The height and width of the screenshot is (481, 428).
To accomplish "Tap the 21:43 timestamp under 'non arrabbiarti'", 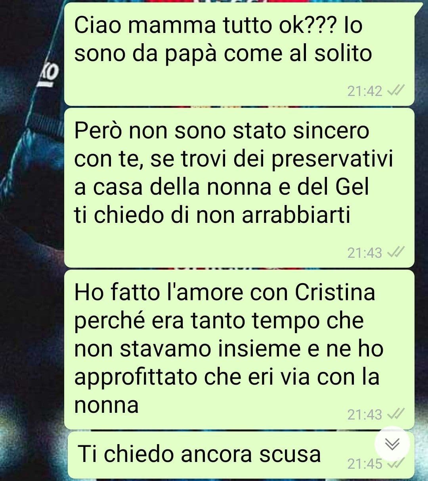I will [365, 253].
